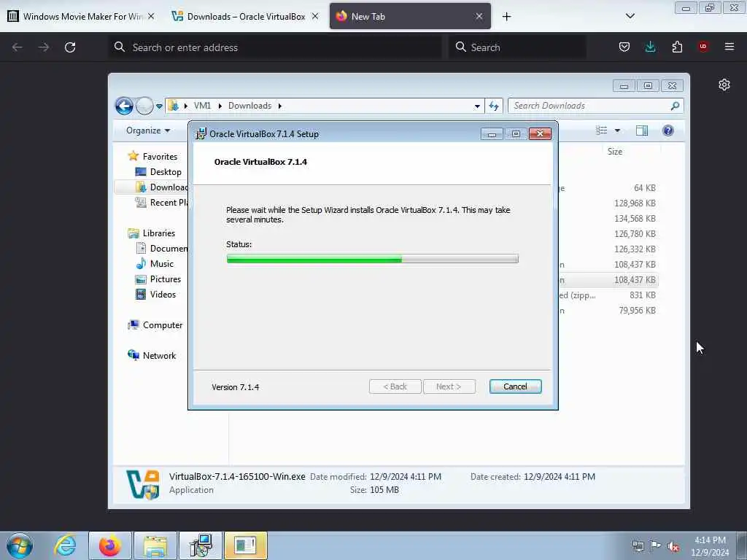Close the Windows Movie Maker tab
Image resolution: width=747 pixels, height=560 pixels.
(x=151, y=16)
